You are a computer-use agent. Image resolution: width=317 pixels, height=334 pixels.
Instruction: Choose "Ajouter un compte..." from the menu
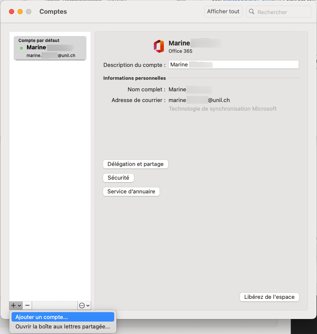point(63,317)
